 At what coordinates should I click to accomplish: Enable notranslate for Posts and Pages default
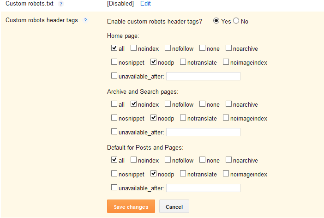pyautogui.click(x=183, y=174)
